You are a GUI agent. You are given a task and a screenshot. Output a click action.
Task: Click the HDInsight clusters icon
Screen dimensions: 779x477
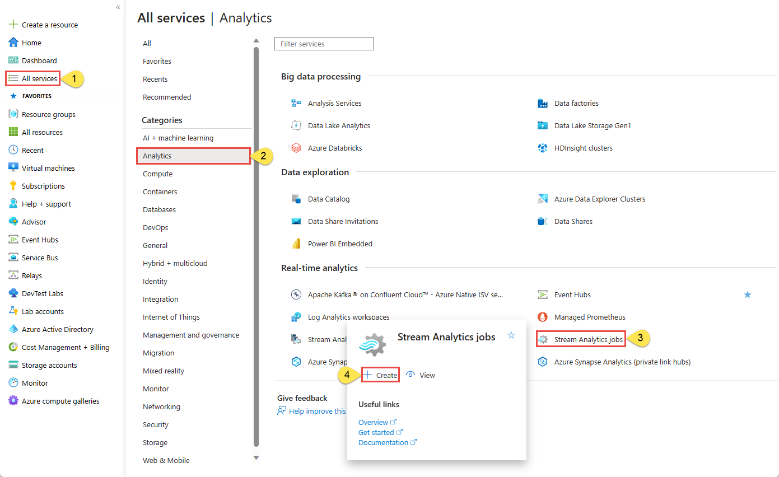click(543, 148)
